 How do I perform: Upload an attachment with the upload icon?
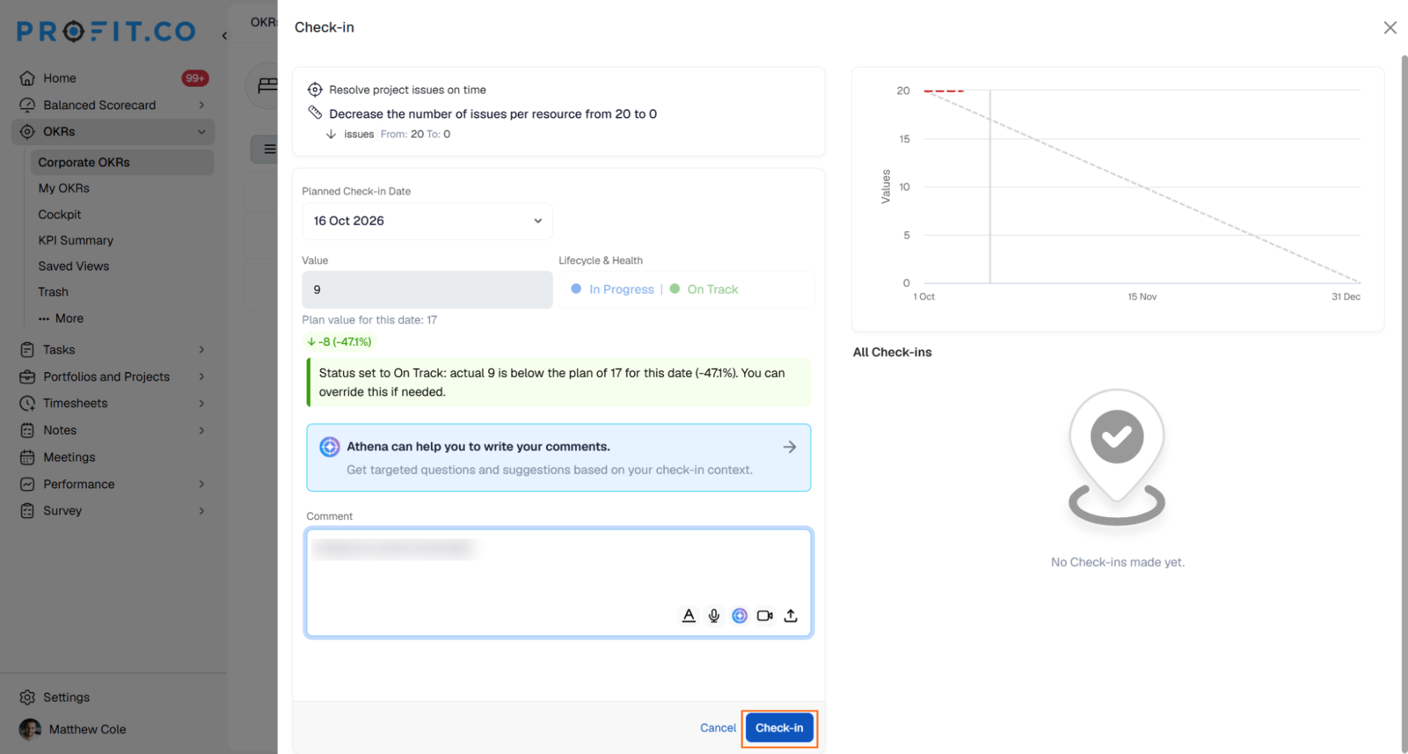[791, 615]
